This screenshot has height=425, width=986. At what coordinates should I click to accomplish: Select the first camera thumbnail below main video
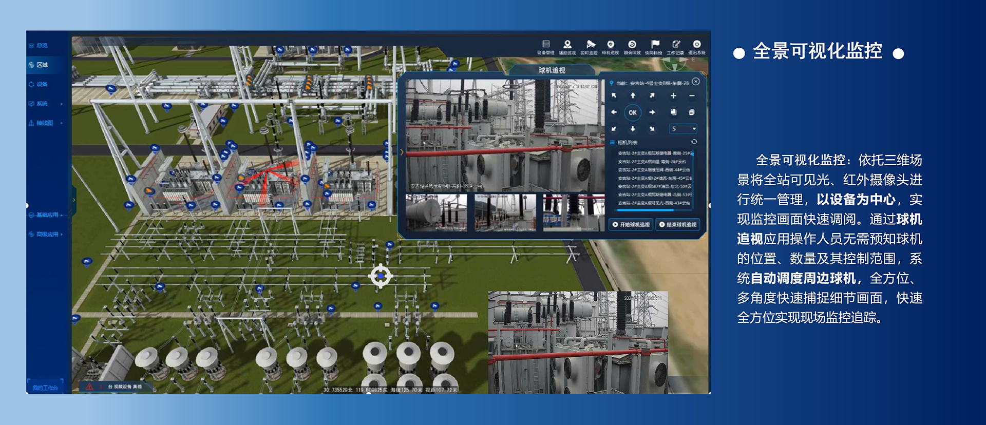coord(437,212)
